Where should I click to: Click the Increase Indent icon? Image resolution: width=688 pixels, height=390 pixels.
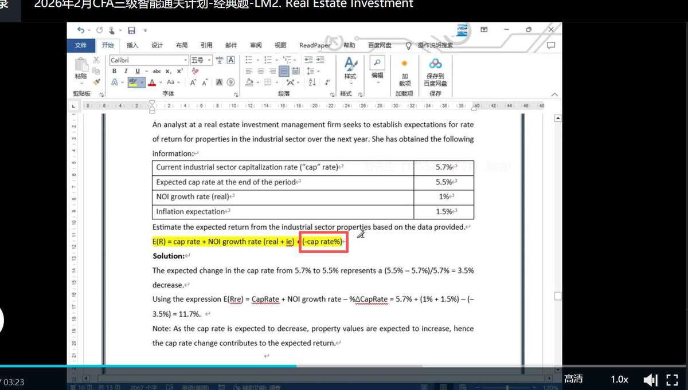320,60
